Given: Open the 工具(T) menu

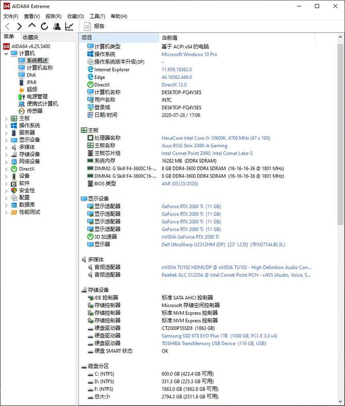Looking at the screenshot, I should click(x=97, y=16).
